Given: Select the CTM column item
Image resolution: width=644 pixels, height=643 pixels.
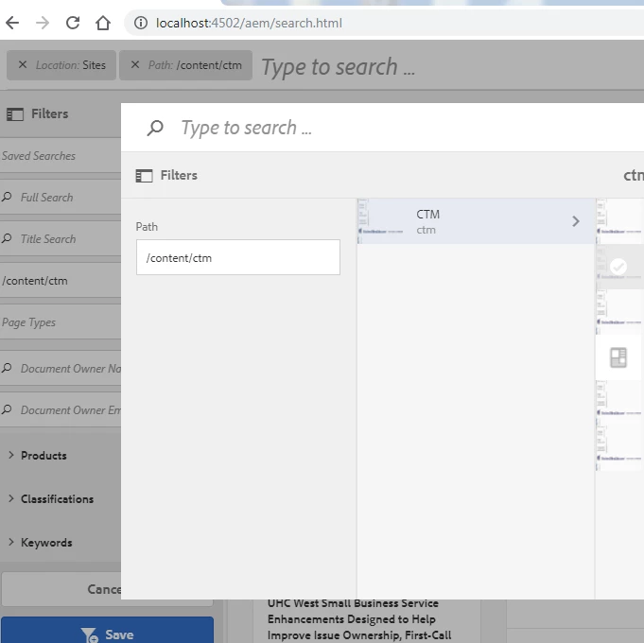Looking at the screenshot, I should (x=476, y=221).
